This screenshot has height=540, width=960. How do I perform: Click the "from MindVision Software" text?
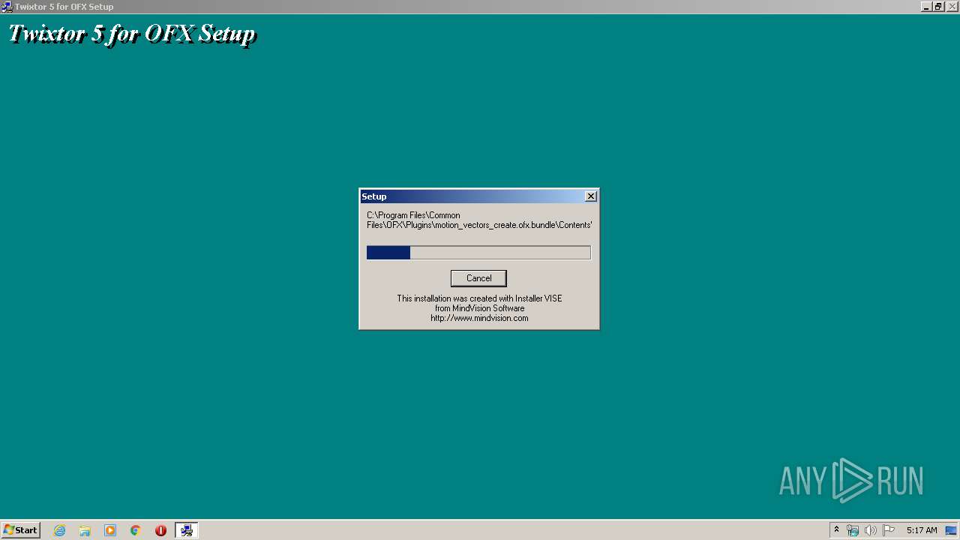[479, 308]
